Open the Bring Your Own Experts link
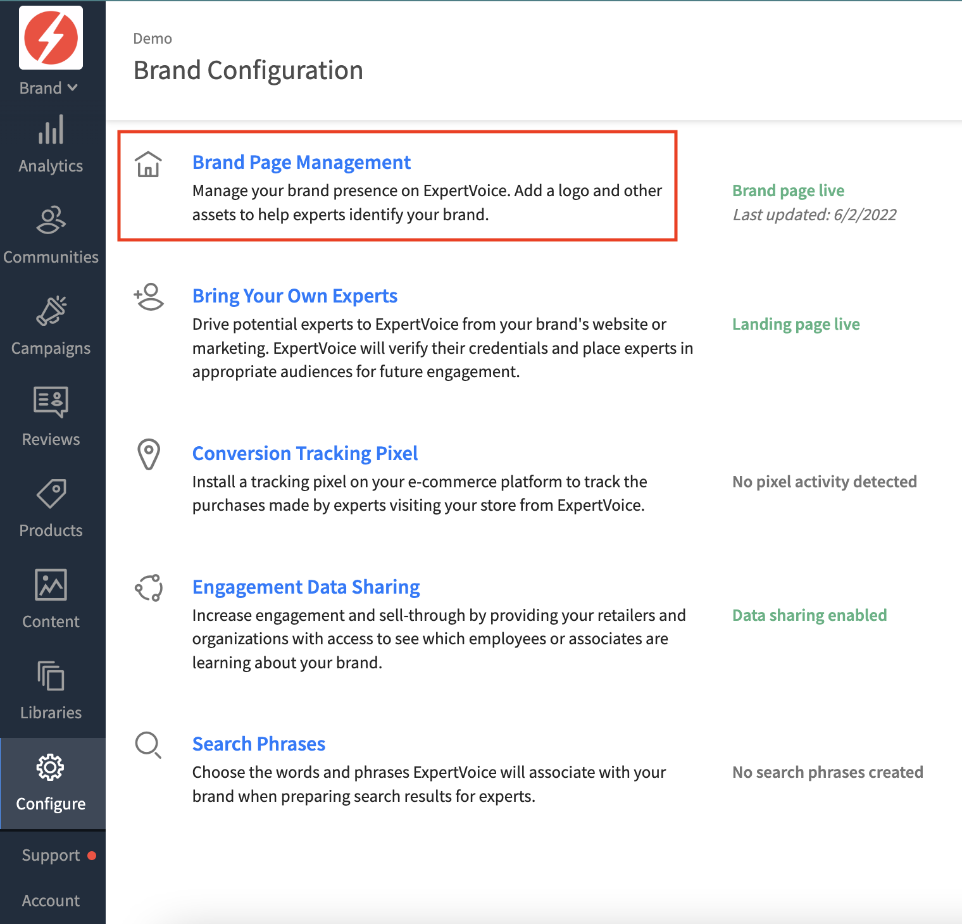 (x=295, y=296)
